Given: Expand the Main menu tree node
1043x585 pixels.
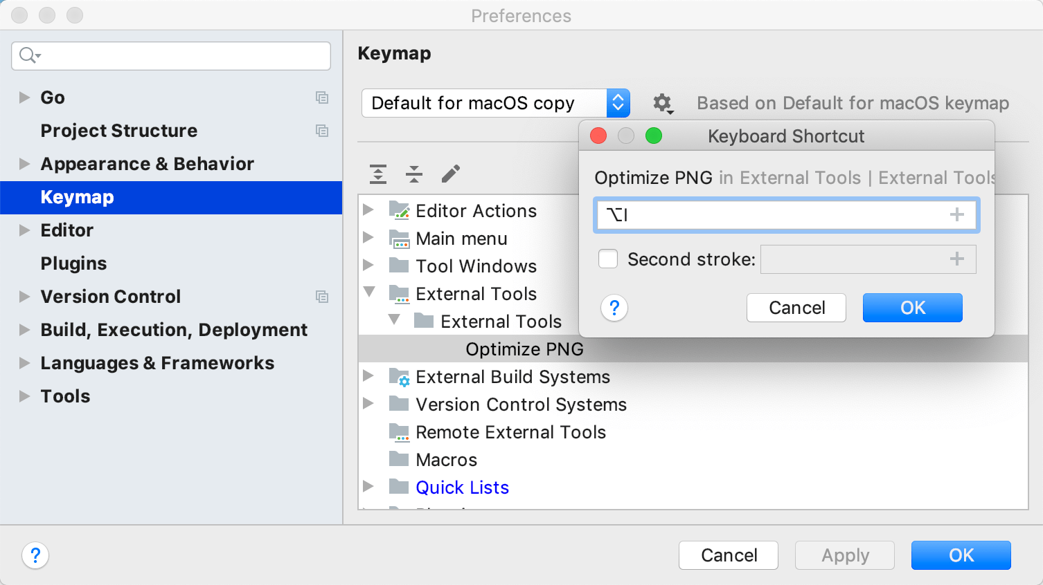Looking at the screenshot, I should (x=368, y=238).
